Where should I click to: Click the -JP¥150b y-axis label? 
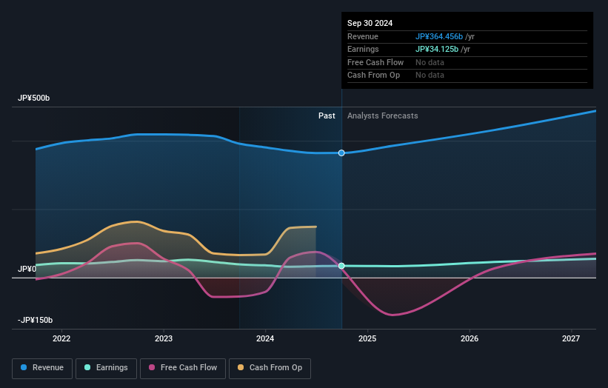click(x=35, y=320)
